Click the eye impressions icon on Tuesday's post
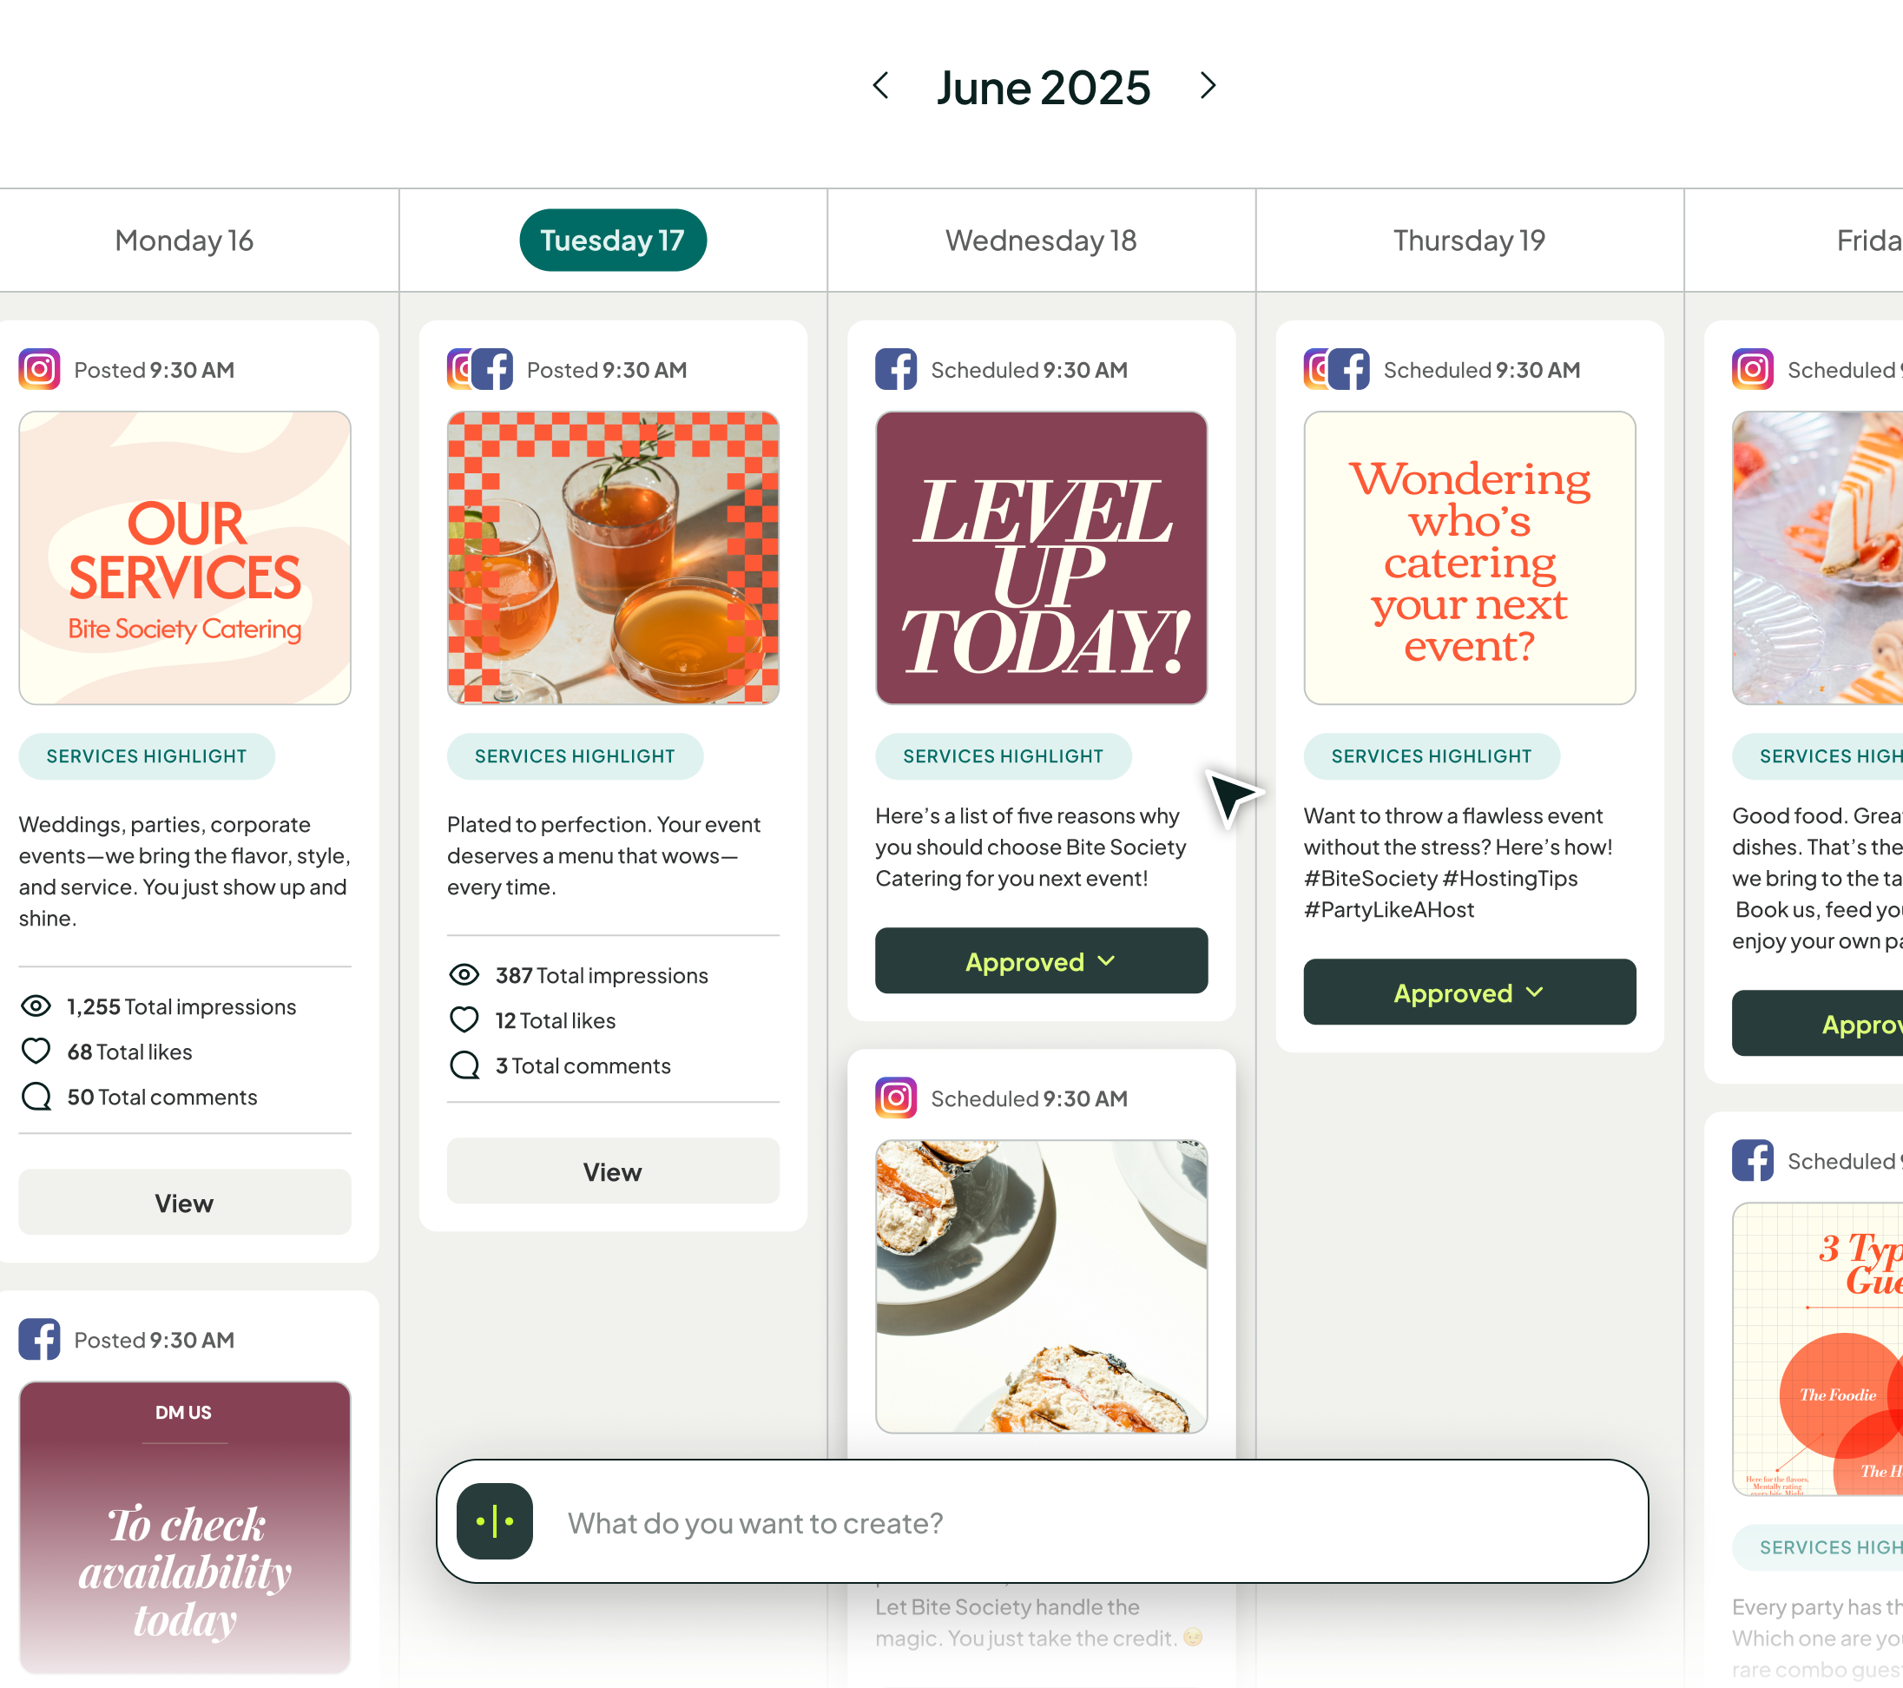1903x1688 pixels. [464, 974]
